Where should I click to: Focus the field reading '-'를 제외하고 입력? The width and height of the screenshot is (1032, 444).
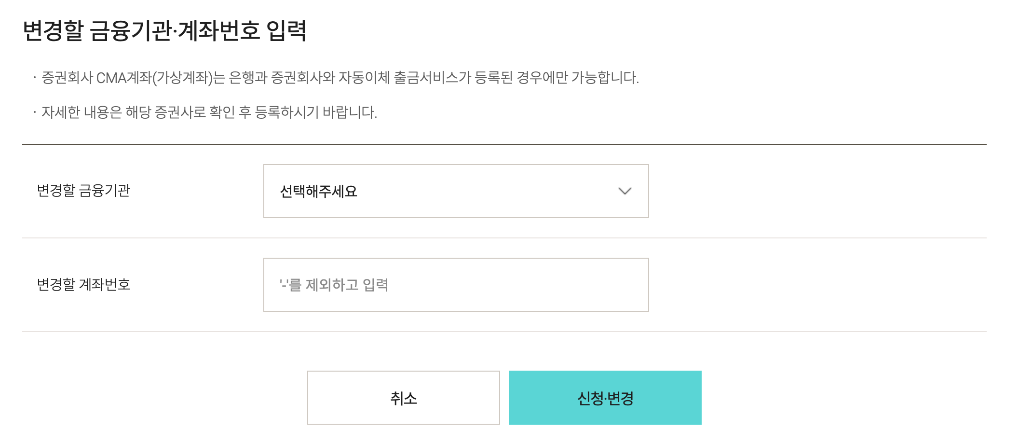(x=334, y=285)
